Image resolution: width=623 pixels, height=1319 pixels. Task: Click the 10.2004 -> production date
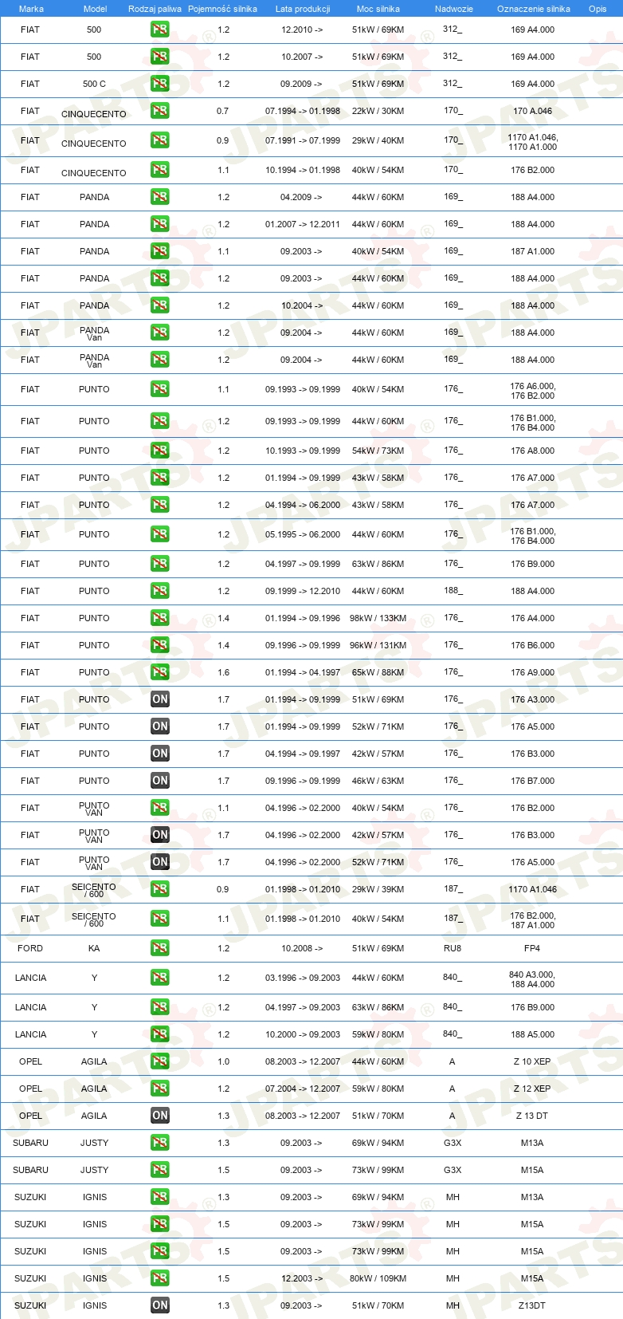click(x=302, y=305)
